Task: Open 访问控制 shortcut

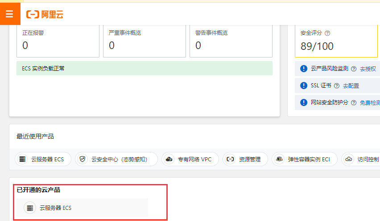Action: click(x=361, y=159)
